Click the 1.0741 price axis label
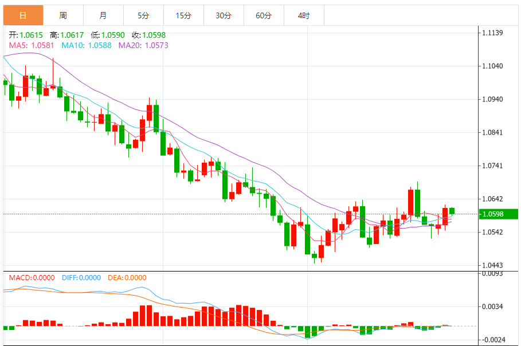Screen dimensions: 521x346 coord(492,166)
